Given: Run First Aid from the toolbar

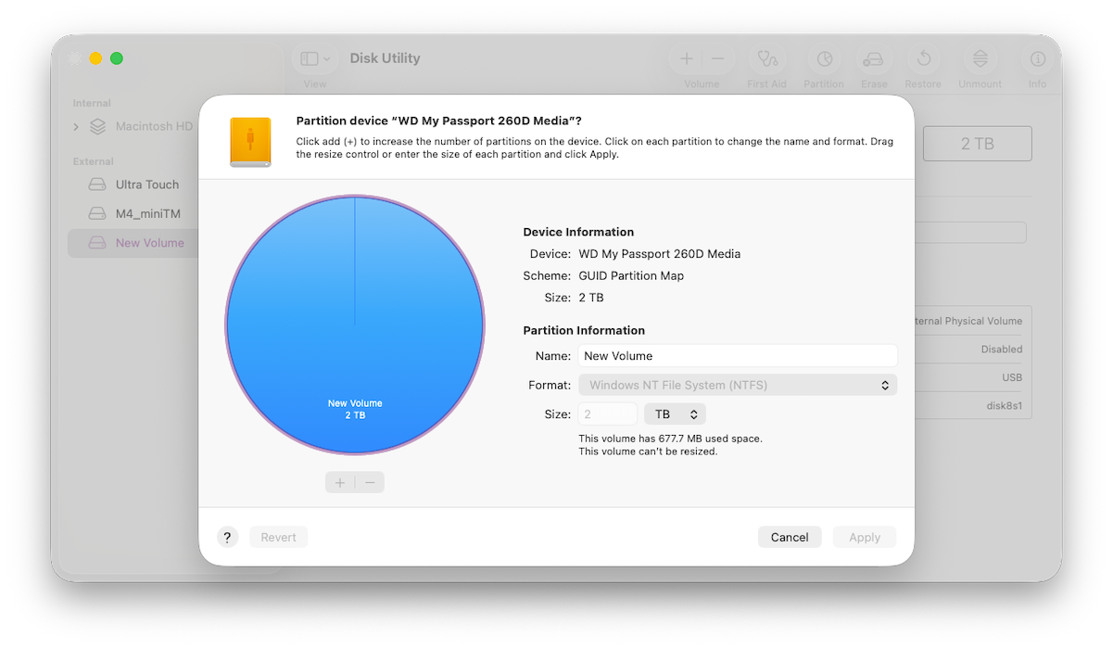Looking at the screenshot, I should 766,60.
